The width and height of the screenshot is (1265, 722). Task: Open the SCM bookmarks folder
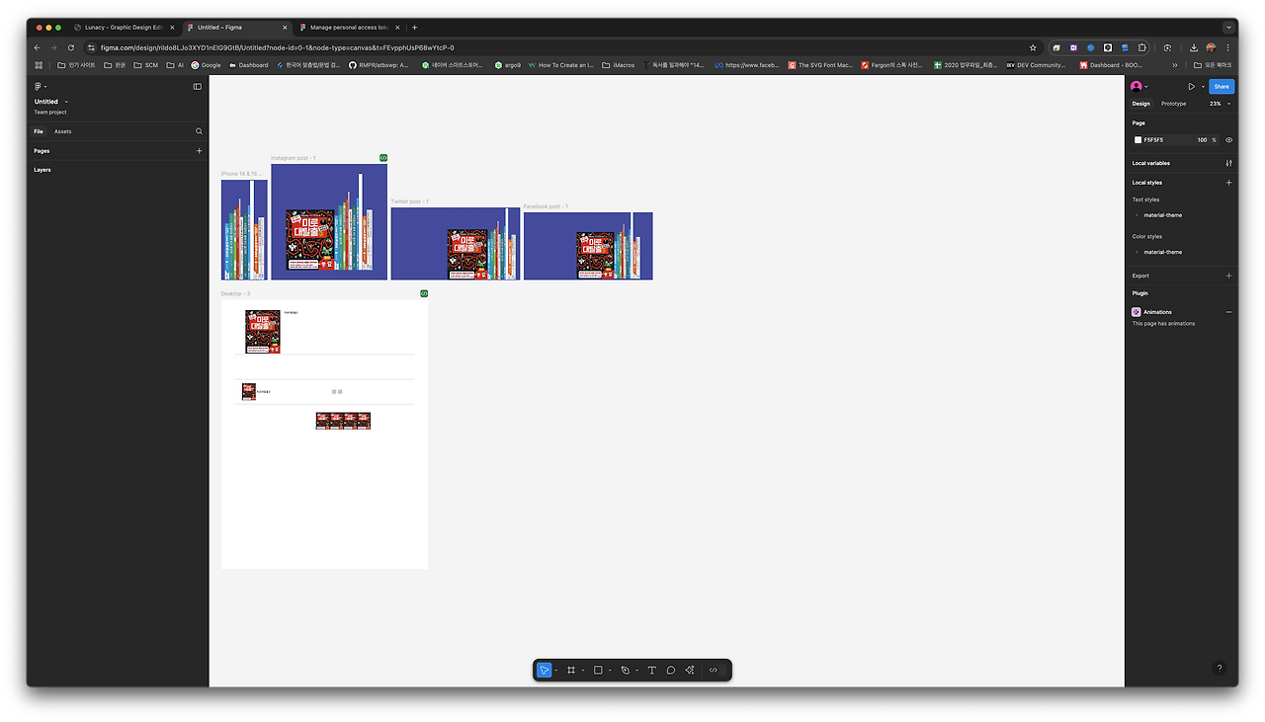145,65
